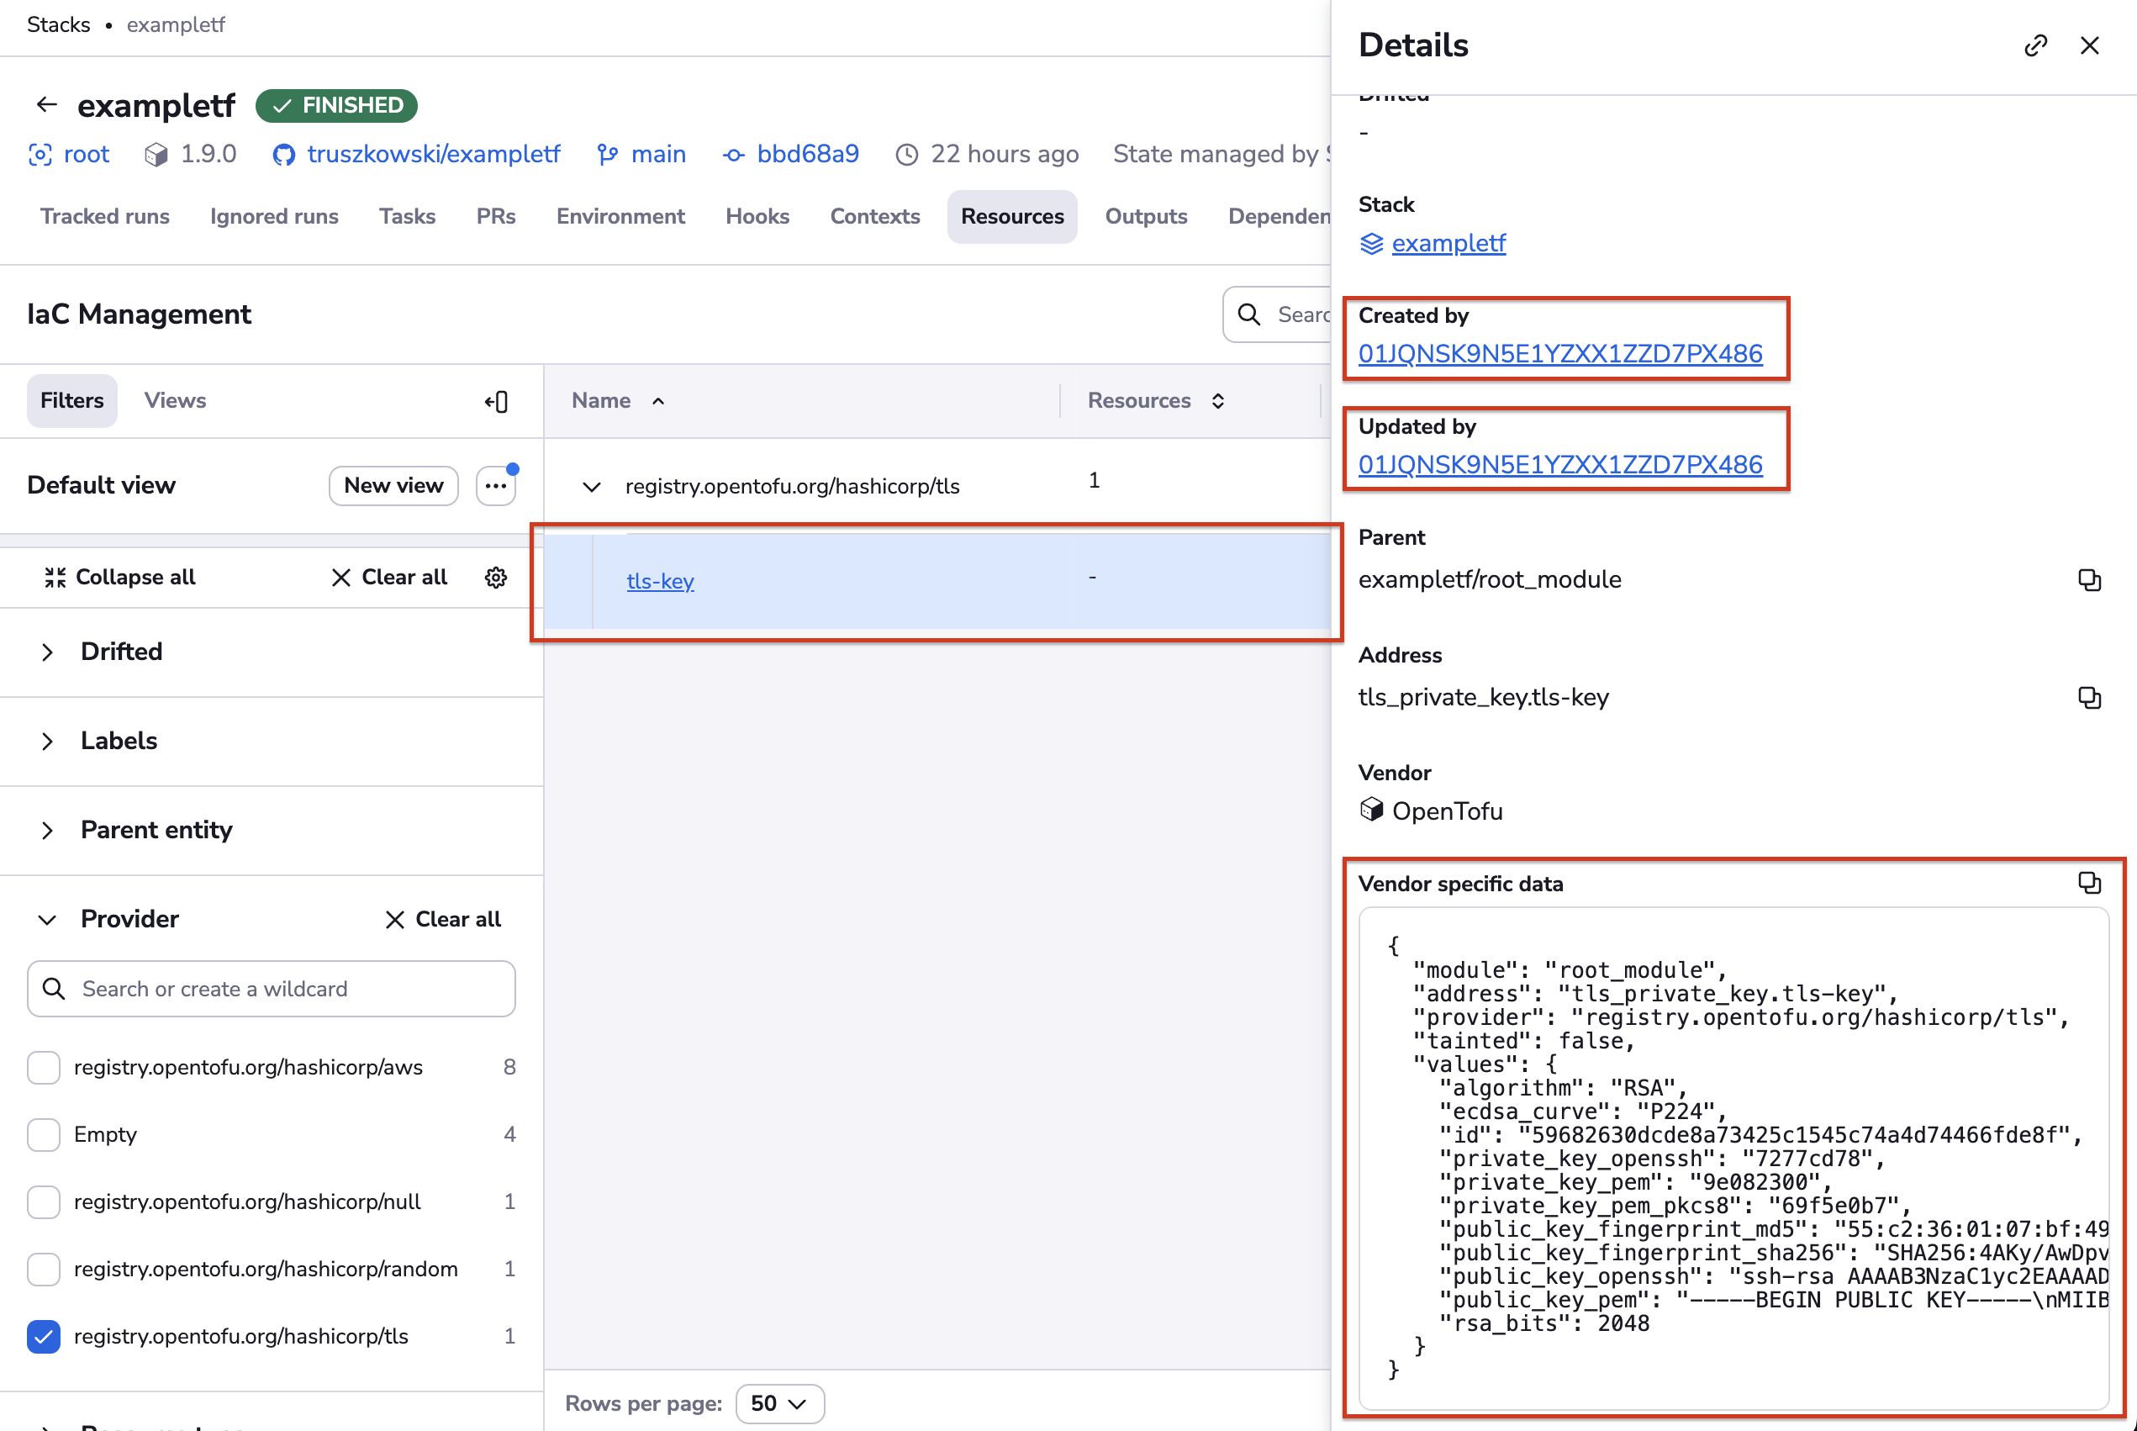Collapse the filters sidebar panel
The height and width of the screenshot is (1431, 2137).
496,401
